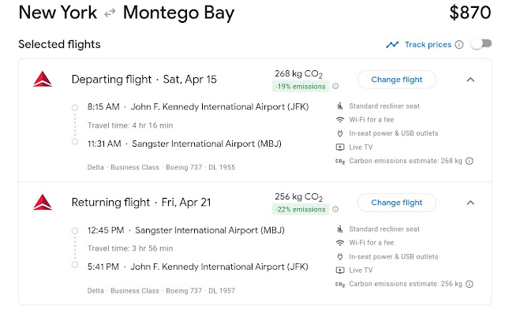The height and width of the screenshot is (317, 505).
Task: Click returning carbon estimate info icon
Action: 469,284
